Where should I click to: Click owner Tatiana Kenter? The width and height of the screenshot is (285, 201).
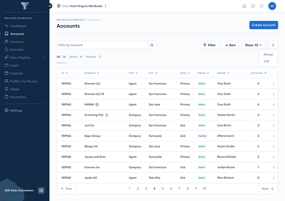226,115
